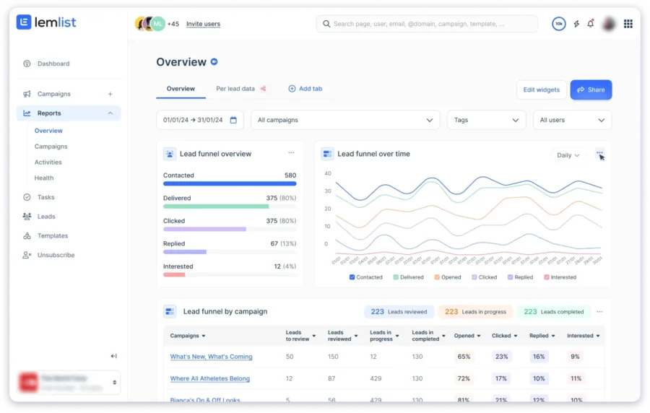Viewport: 650px width, 413px height.
Task: Click the Reports chart icon
Action: point(27,113)
